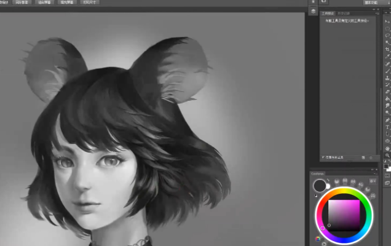Select the Lasso tool

pos(387,36)
